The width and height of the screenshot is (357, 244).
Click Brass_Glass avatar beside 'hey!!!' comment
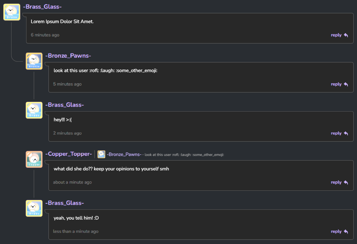tap(34, 110)
